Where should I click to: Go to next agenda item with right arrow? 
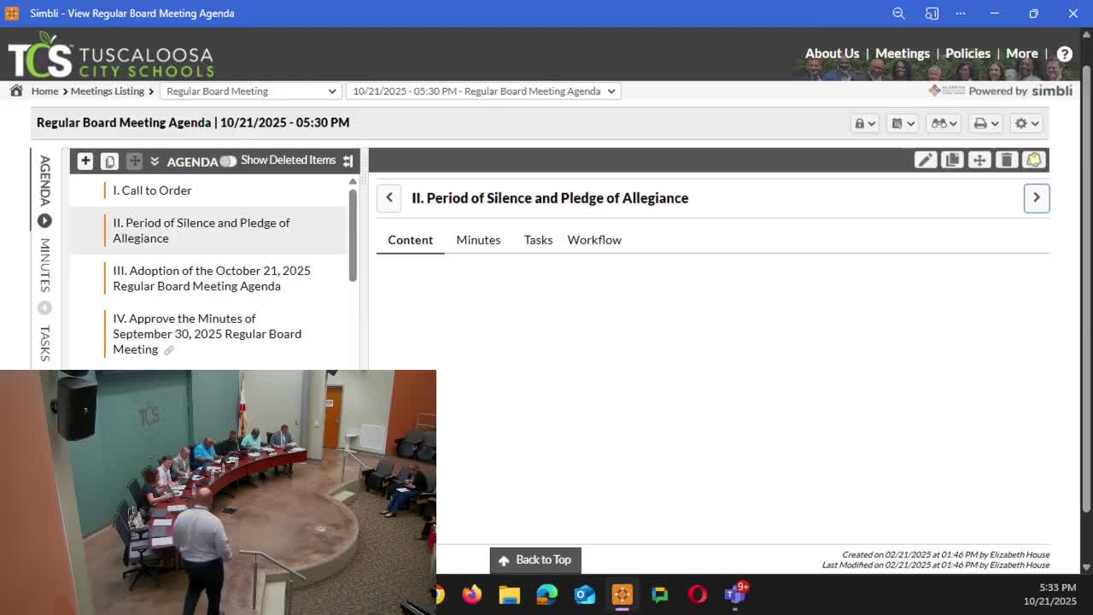pos(1036,197)
